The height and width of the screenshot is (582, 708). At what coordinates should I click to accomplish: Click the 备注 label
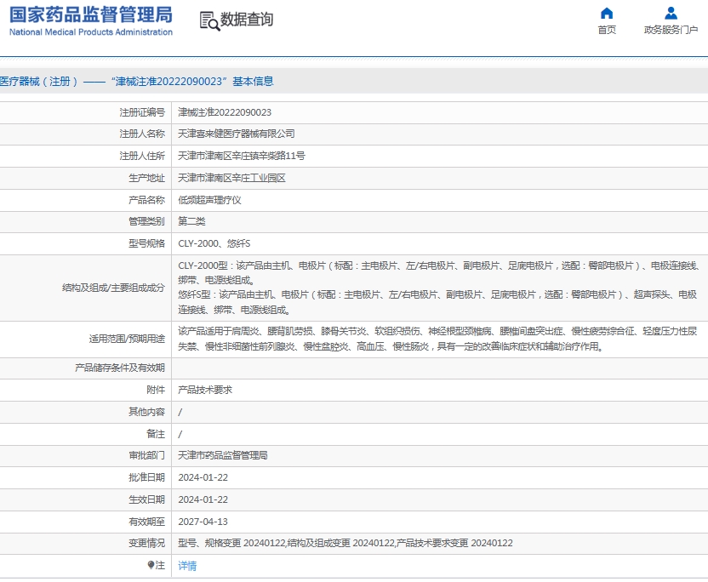coord(156,434)
